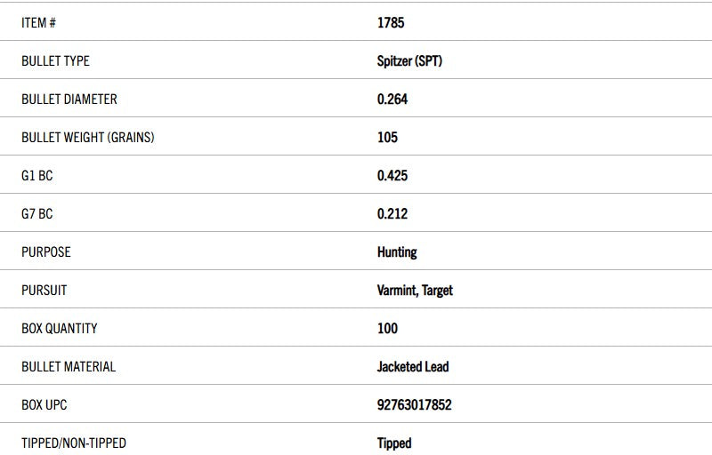Click the BULLET DIAMETER label

[x=69, y=100]
